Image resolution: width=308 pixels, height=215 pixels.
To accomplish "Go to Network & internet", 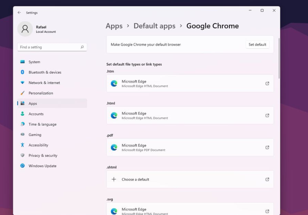I will point(52,83).
